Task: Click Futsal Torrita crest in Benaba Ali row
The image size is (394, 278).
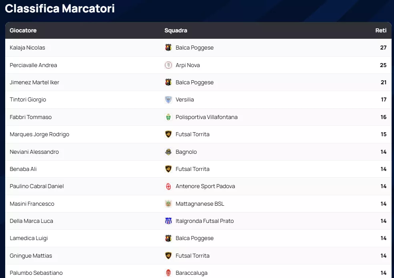Action: 168,169
